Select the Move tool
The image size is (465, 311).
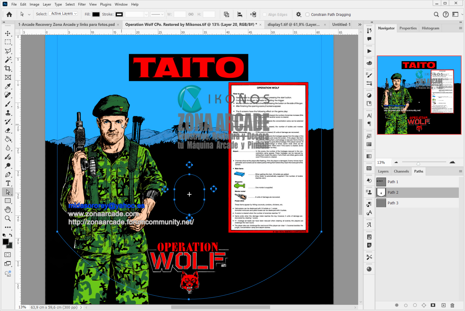tap(8, 33)
